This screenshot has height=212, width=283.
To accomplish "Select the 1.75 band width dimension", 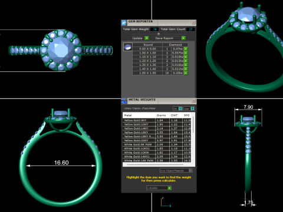I will point(249,203).
